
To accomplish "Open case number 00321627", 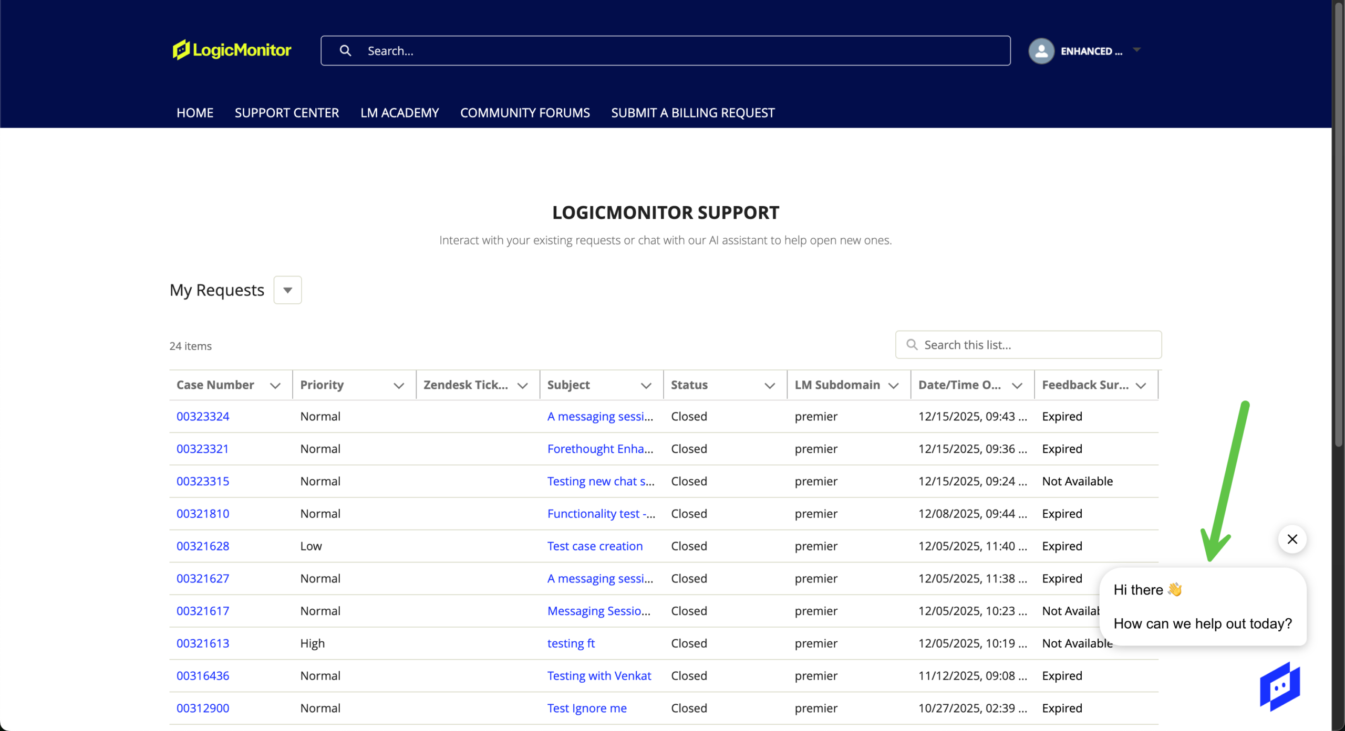I will tap(203, 578).
